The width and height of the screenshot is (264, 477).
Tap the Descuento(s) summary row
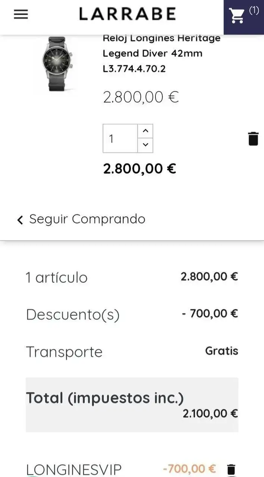coord(132,315)
